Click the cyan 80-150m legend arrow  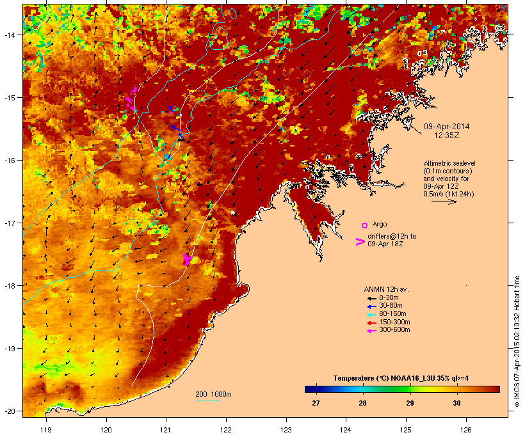pos(371,315)
